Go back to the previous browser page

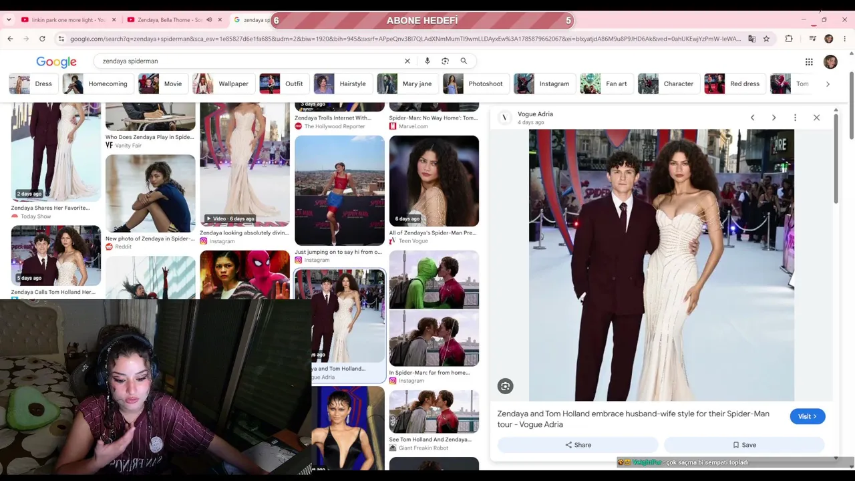coord(10,39)
